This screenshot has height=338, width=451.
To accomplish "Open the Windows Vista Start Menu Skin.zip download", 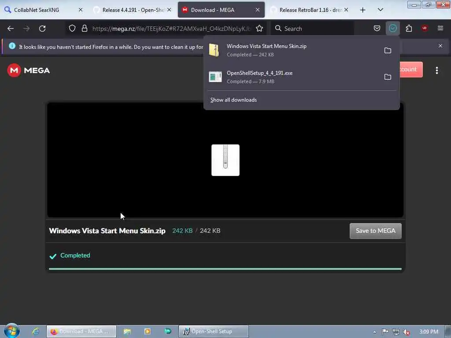I will [292, 50].
